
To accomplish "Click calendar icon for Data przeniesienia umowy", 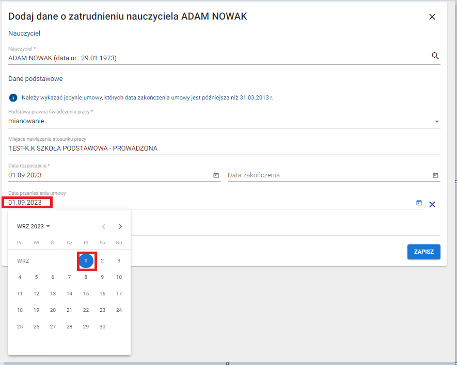I will (419, 203).
